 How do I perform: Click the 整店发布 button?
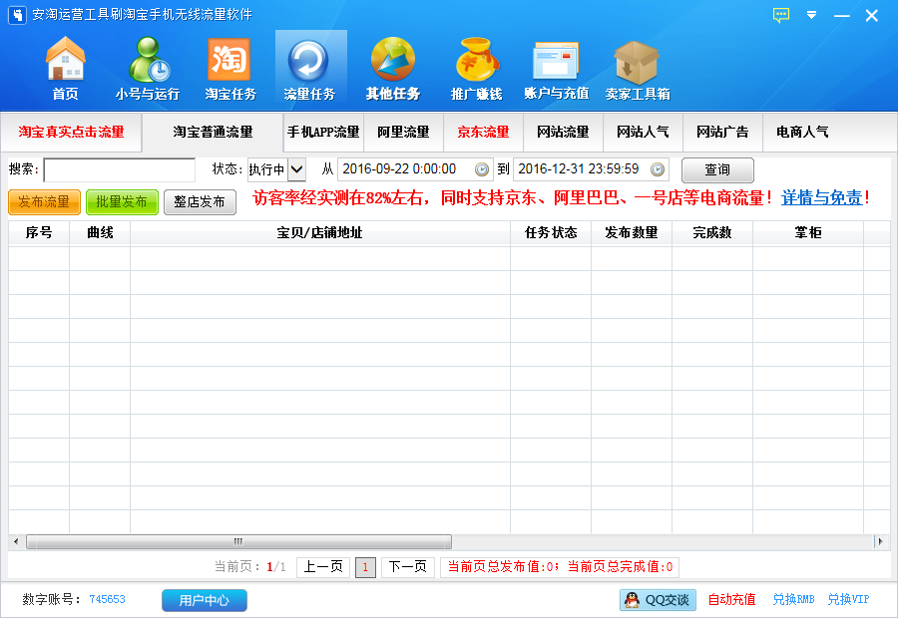coord(200,202)
